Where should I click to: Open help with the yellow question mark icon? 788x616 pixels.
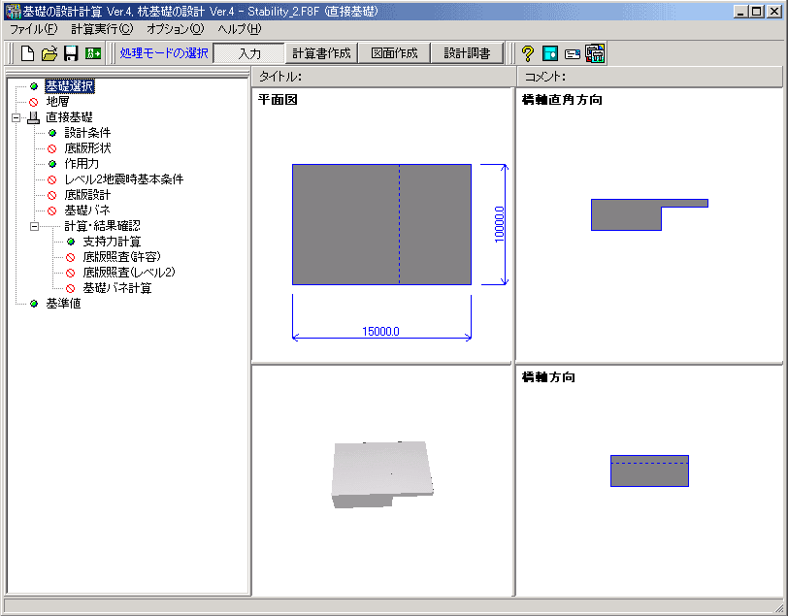point(528,53)
